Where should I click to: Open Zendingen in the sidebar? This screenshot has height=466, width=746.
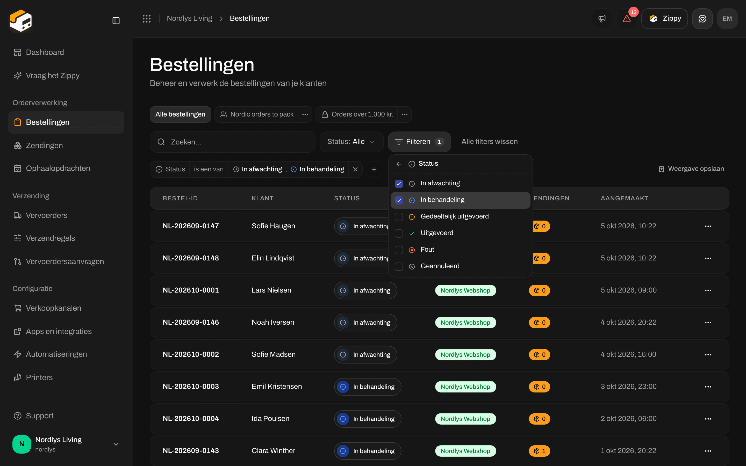66,145
